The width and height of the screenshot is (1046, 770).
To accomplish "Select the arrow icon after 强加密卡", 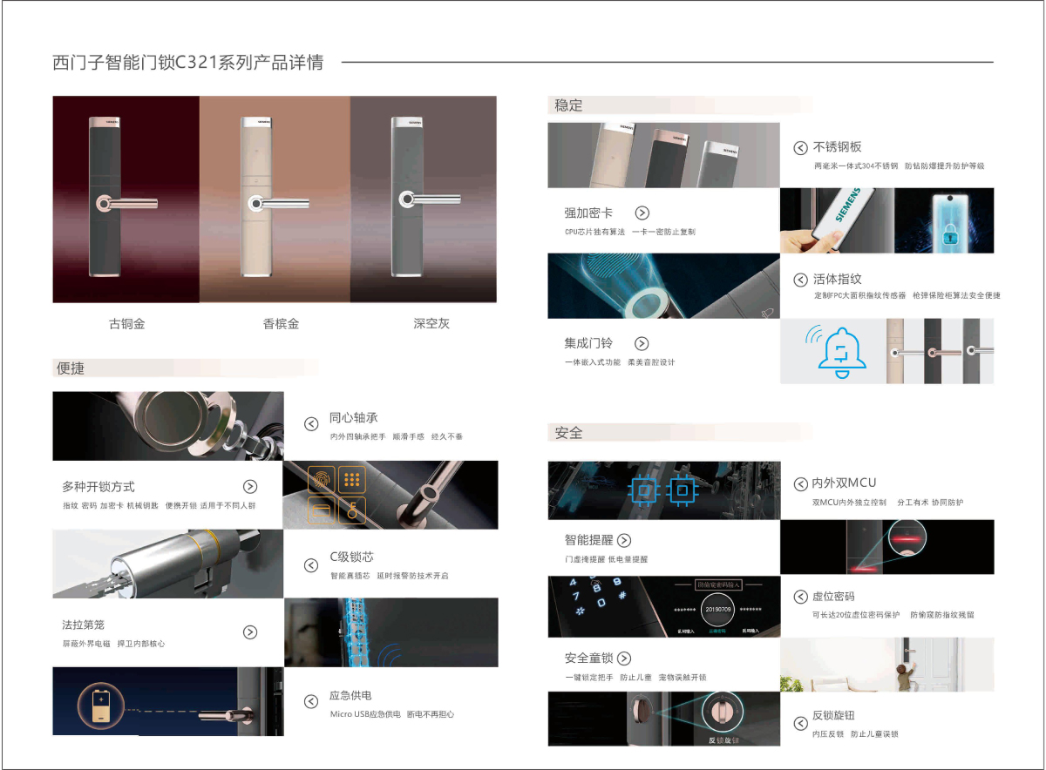I will click(642, 213).
